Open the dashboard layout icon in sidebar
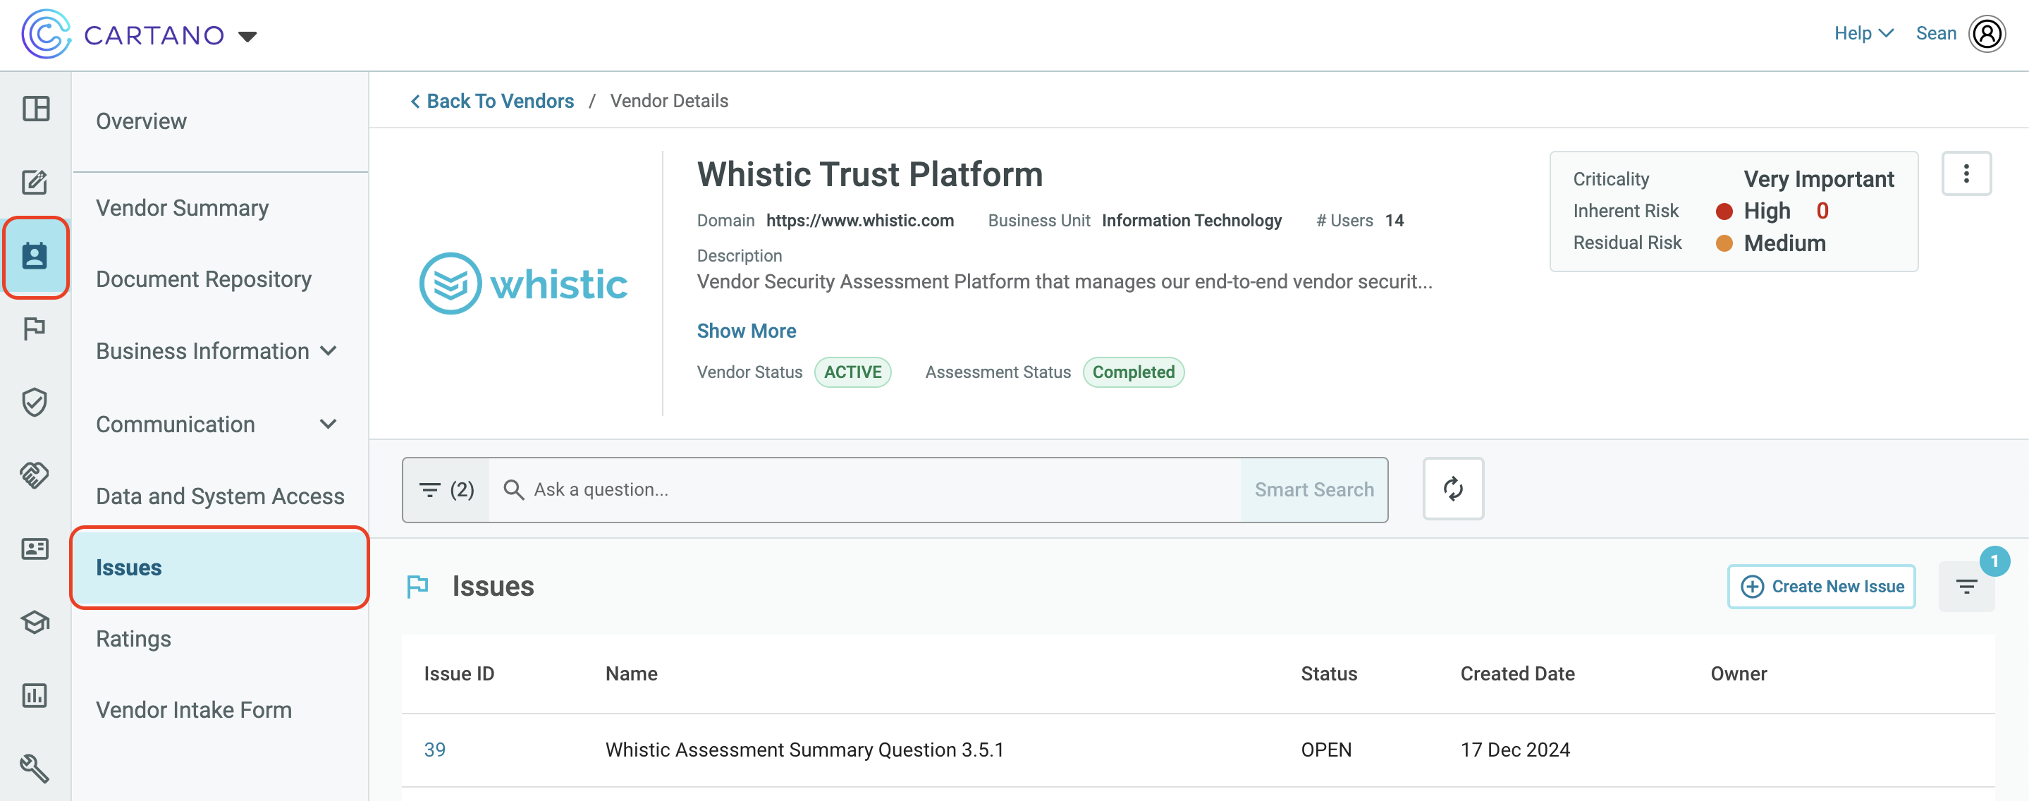 35,109
